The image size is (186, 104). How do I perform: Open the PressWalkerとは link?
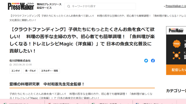[x=175, y=6]
